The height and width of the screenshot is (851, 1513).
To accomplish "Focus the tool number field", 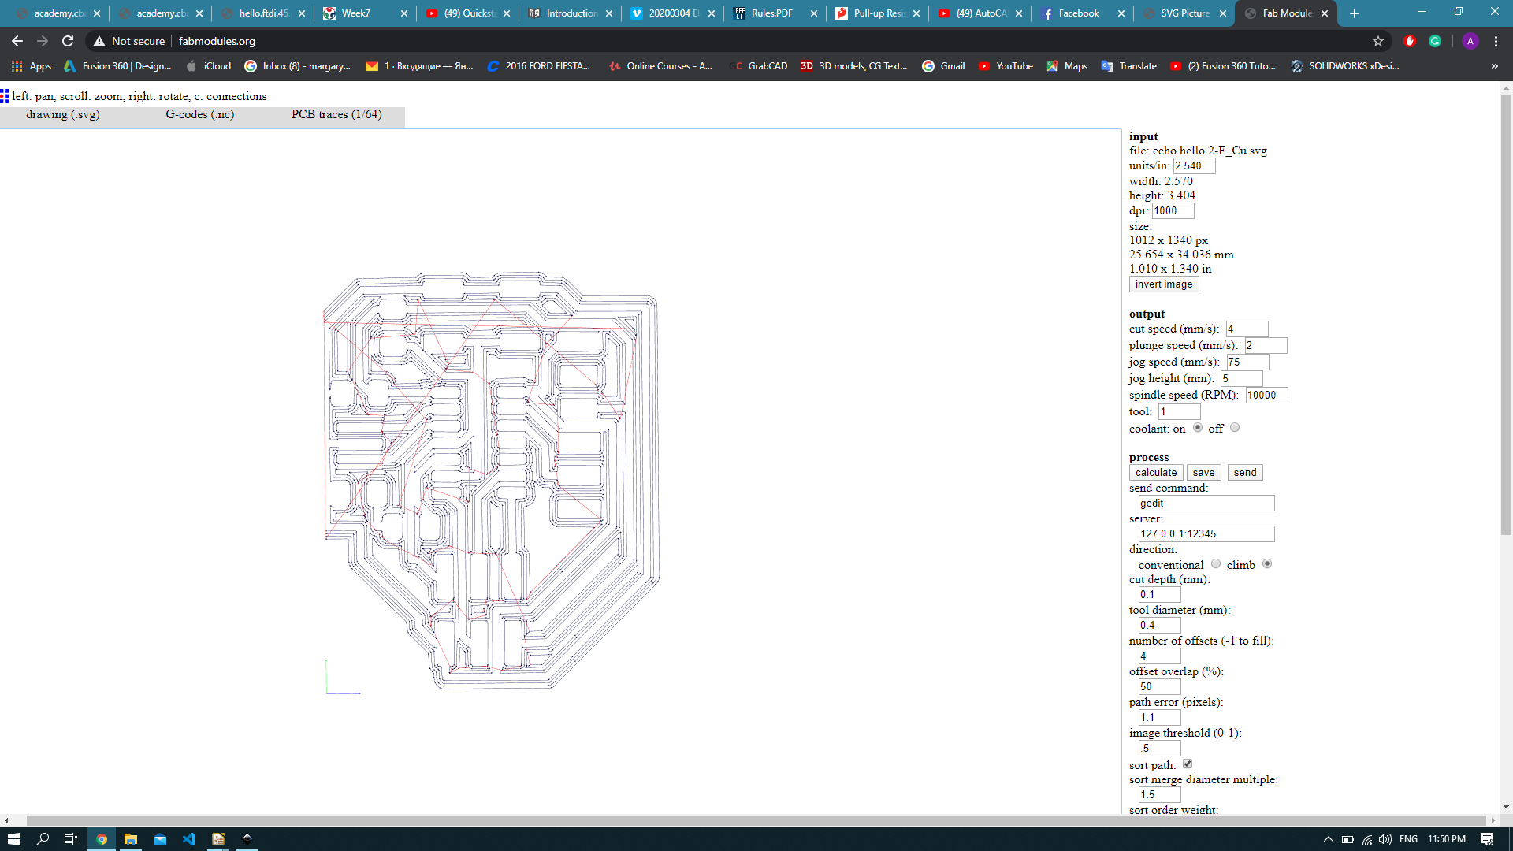I will [1179, 412].
